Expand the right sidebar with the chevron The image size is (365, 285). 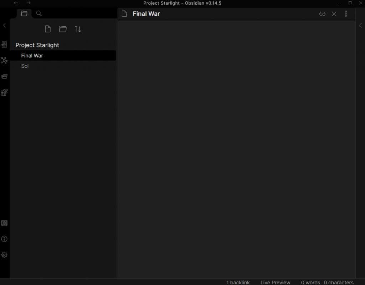point(360,25)
